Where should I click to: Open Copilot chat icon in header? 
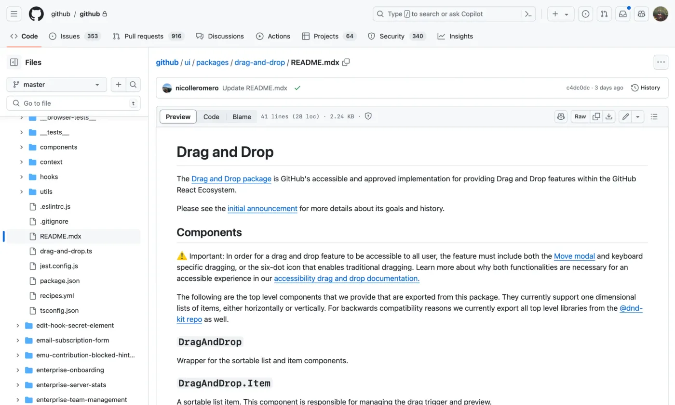click(x=642, y=14)
